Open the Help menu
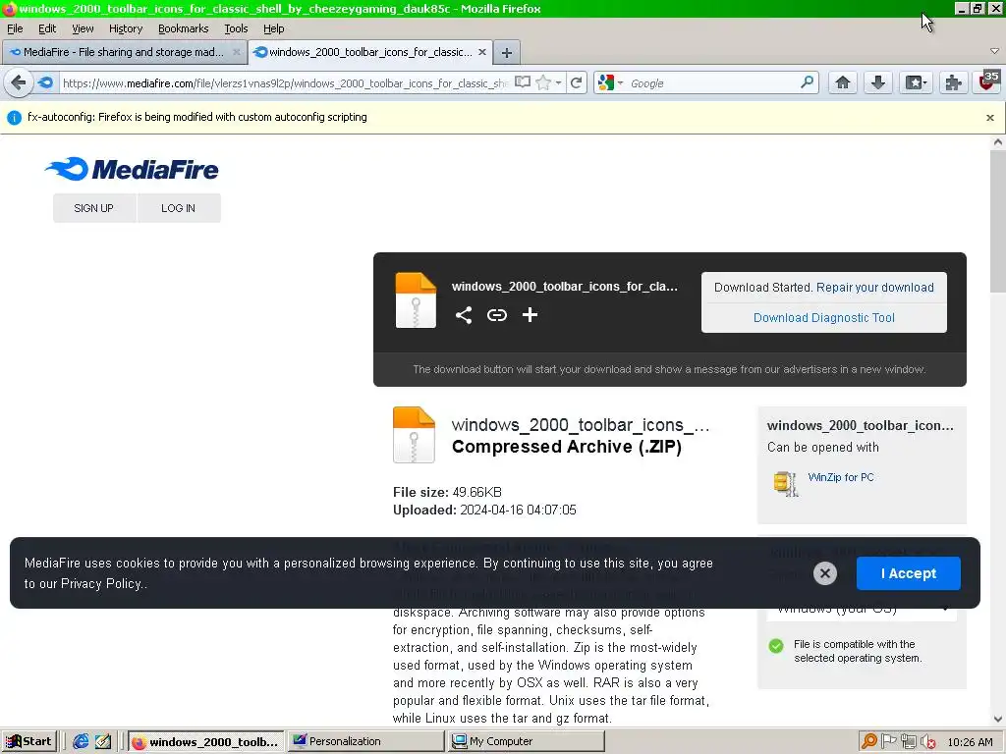This screenshot has height=754, width=1006. click(x=274, y=28)
